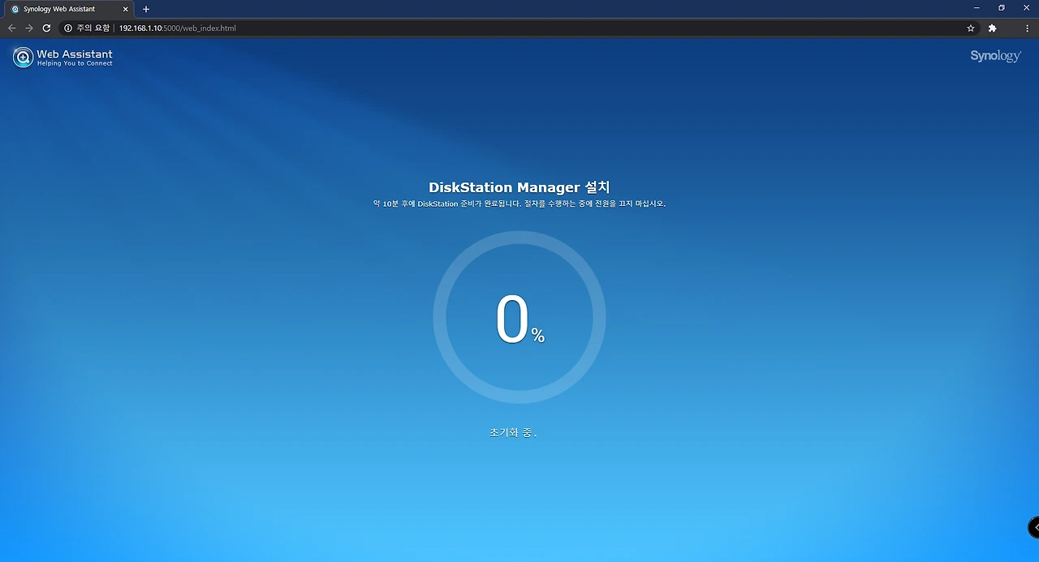Screen dimensions: 1039x562
Task: Open the site info warning icon
Action: tap(68, 28)
